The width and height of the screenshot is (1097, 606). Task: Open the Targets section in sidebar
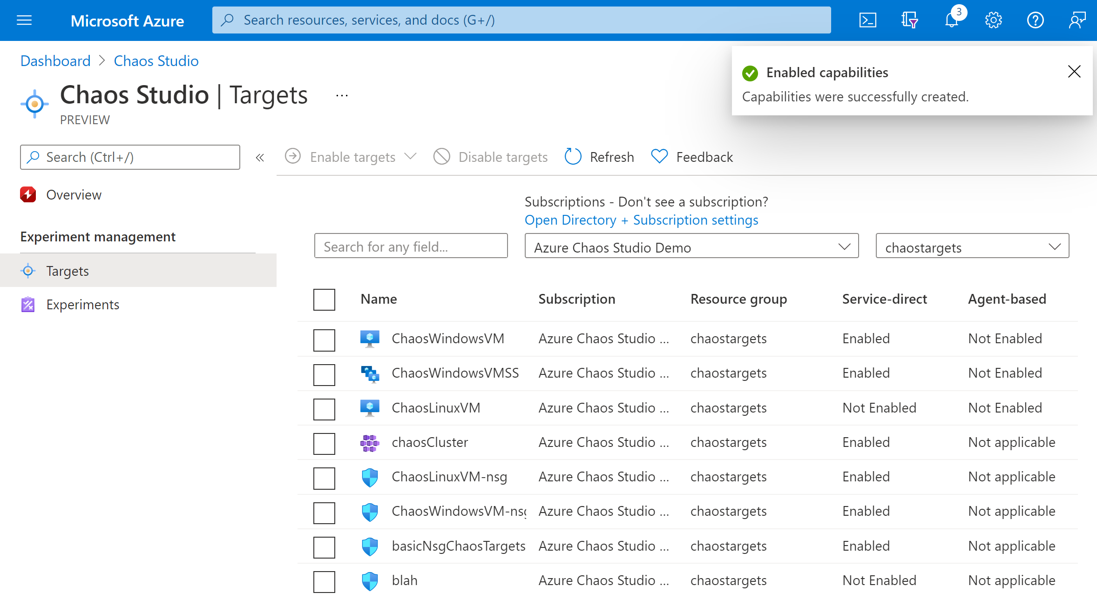67,270
